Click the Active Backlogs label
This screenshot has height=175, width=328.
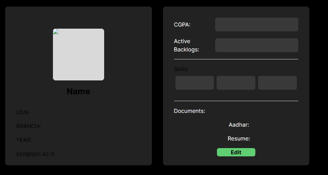click(186, 45)
